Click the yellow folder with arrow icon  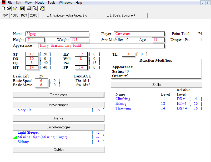tap(14, 8)
